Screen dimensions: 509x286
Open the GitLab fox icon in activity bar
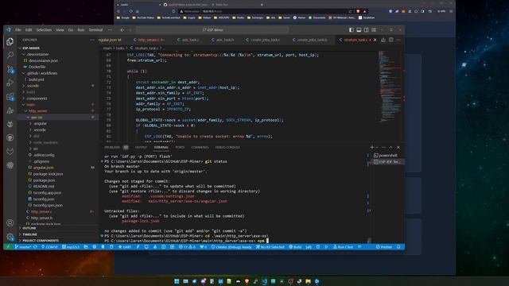coord(10,151)
